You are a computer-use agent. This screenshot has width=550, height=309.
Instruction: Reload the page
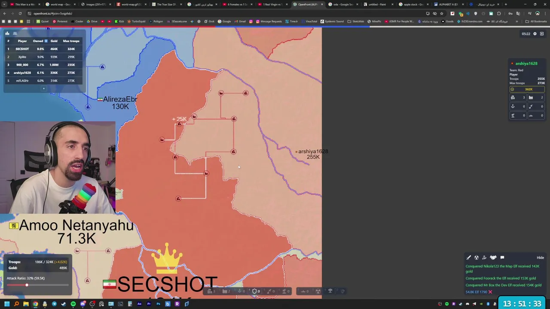tap(20, 13)
